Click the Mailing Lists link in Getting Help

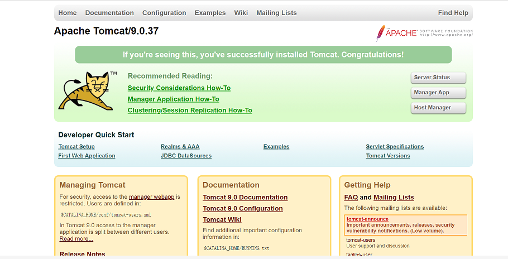tap(394, 198)
